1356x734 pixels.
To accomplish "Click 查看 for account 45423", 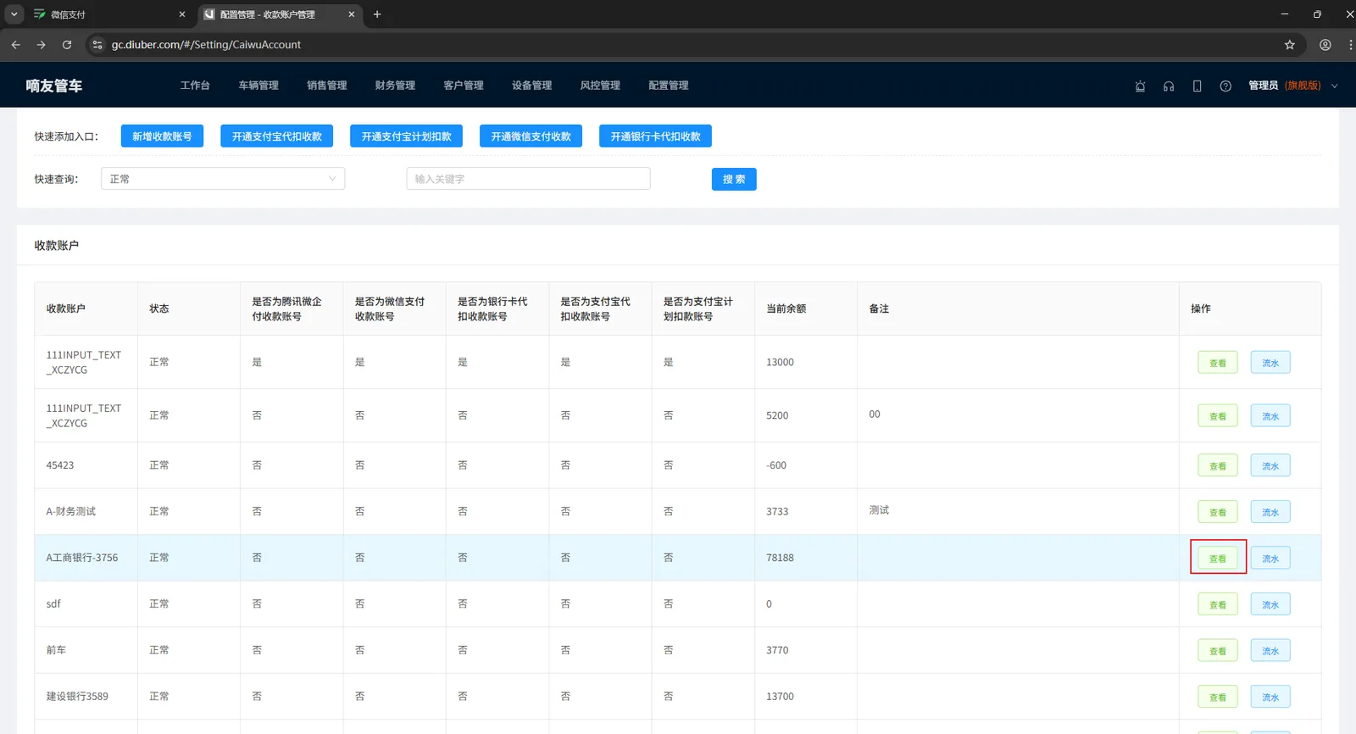I will tap(1218, 466).
